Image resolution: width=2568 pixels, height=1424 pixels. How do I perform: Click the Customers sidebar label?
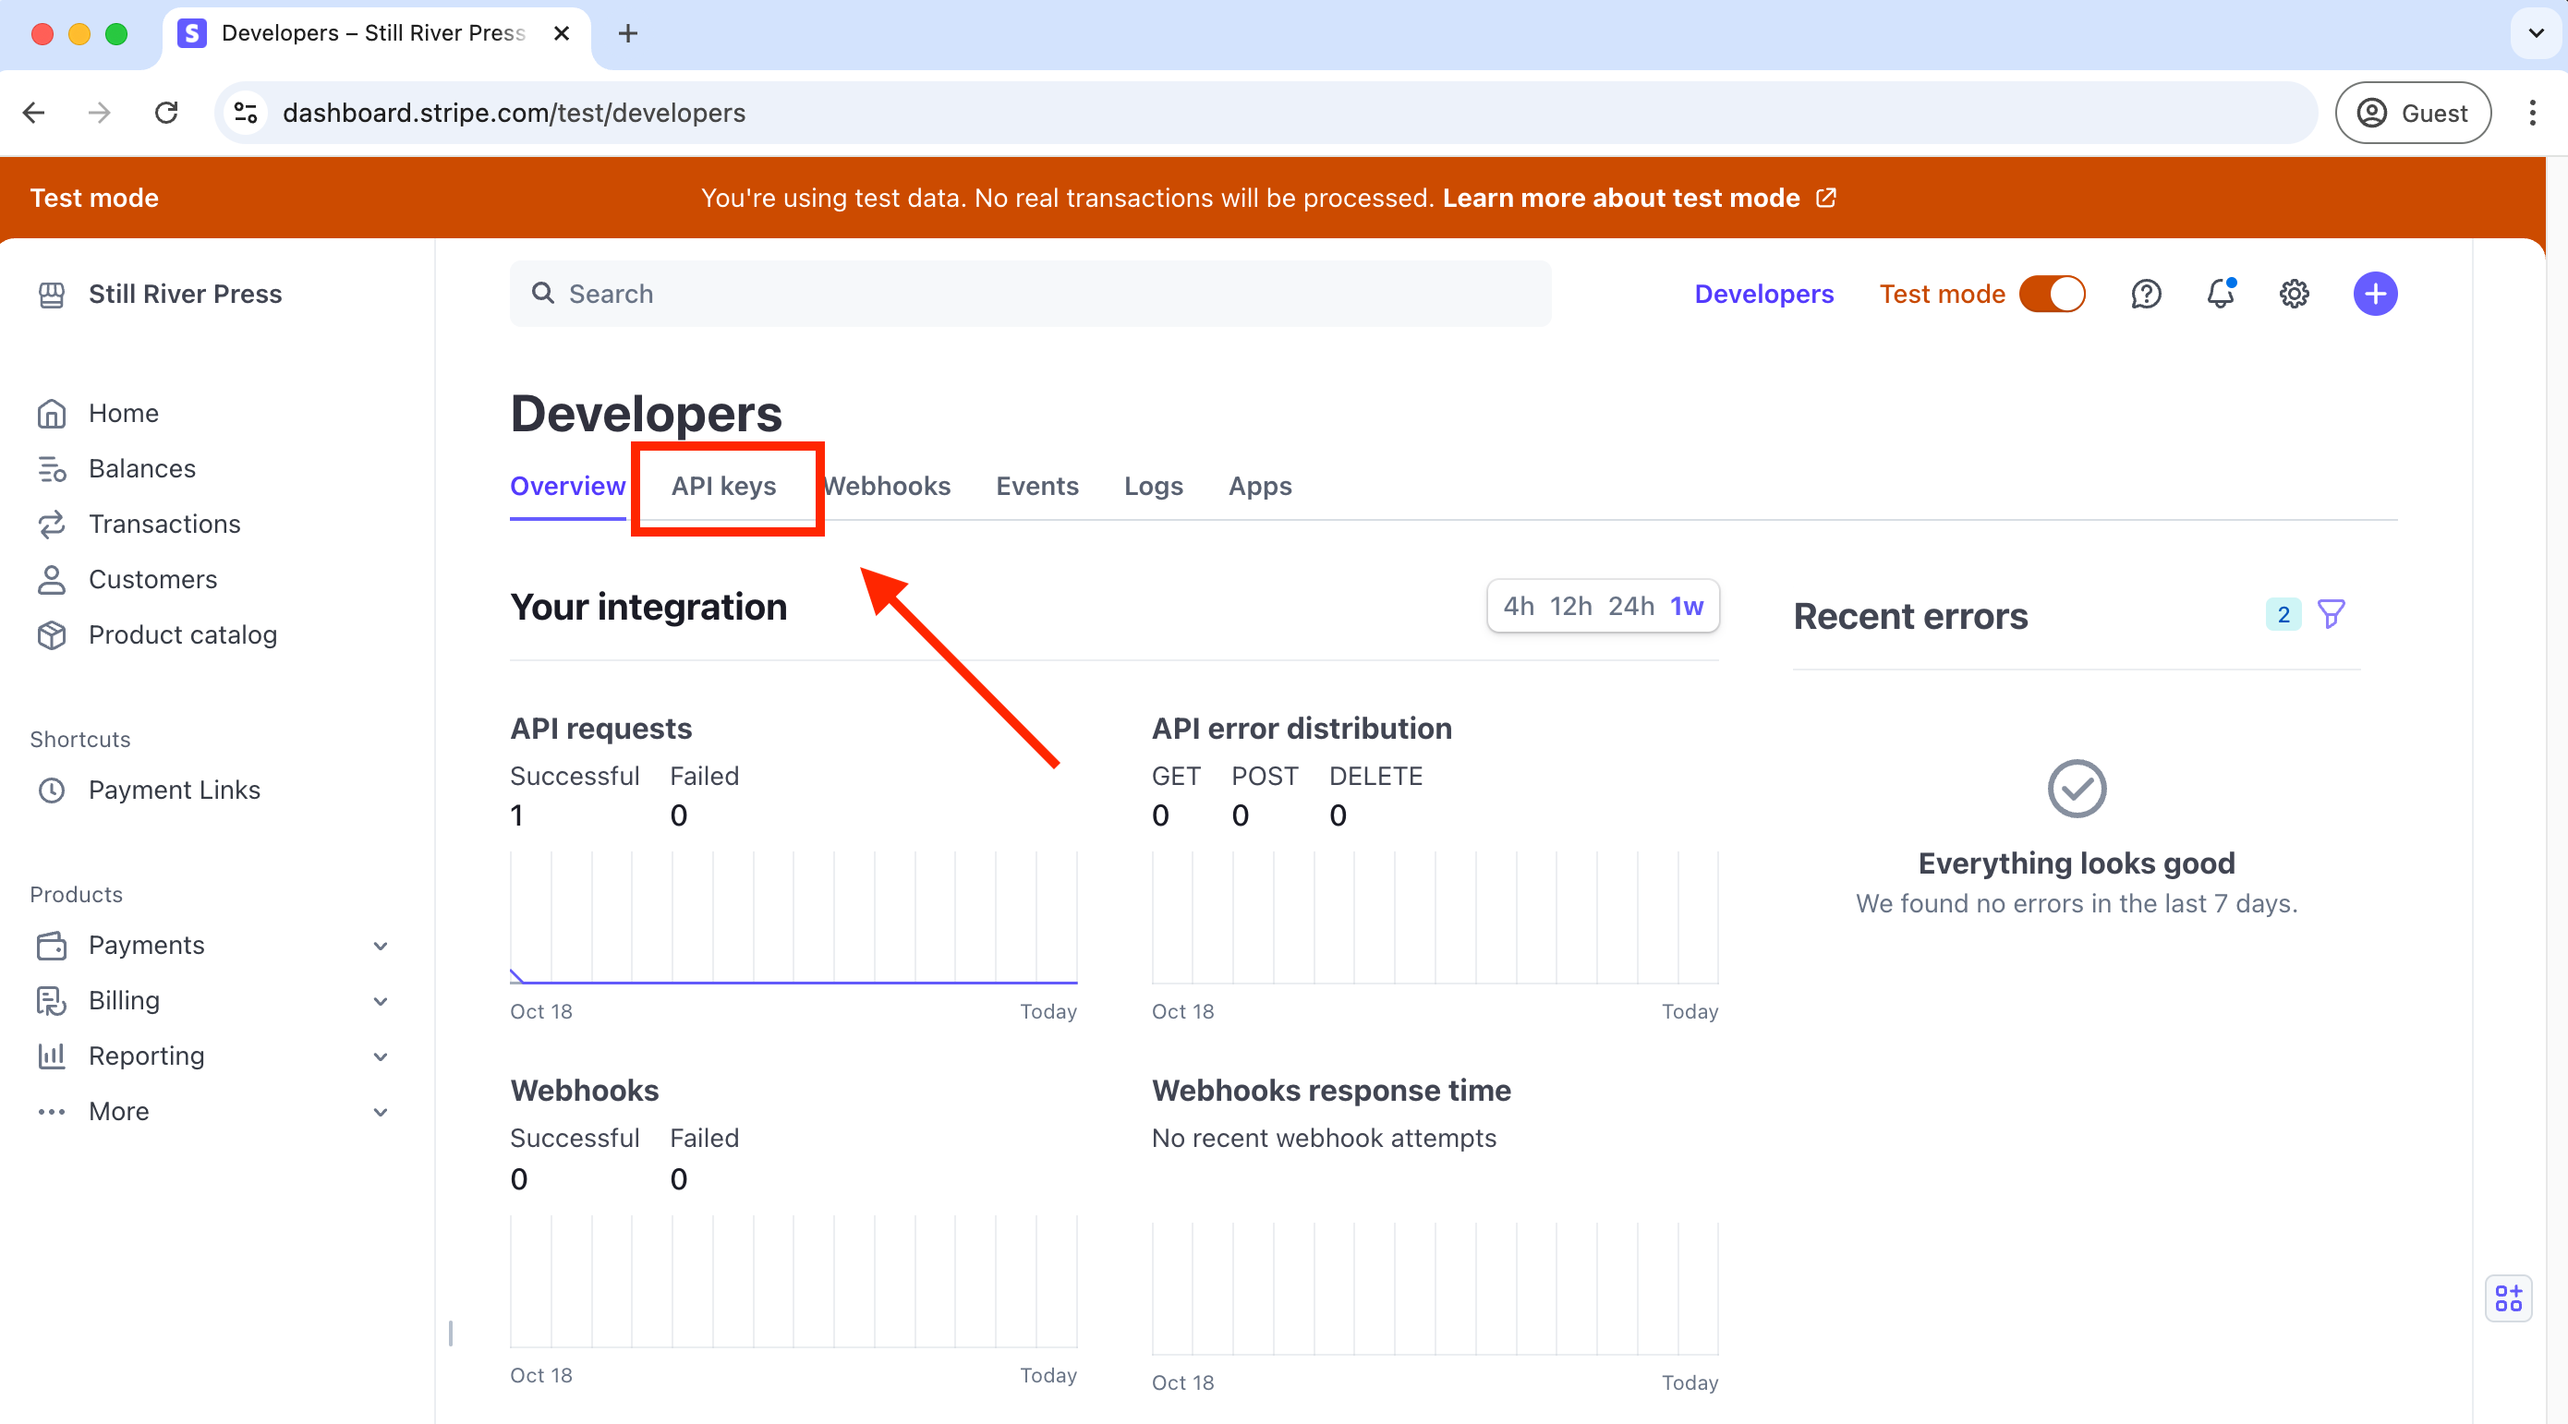(x=152, y=580)
